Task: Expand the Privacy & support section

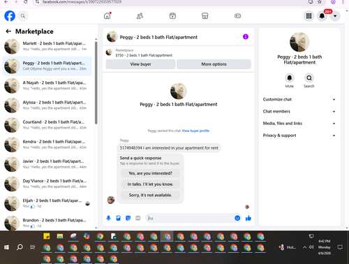Action: (x=299, y=135)
